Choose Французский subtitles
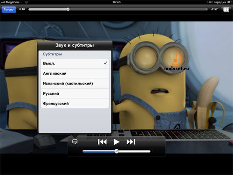The width and height of the screenshot is (233, 175). tap(75, 104)
